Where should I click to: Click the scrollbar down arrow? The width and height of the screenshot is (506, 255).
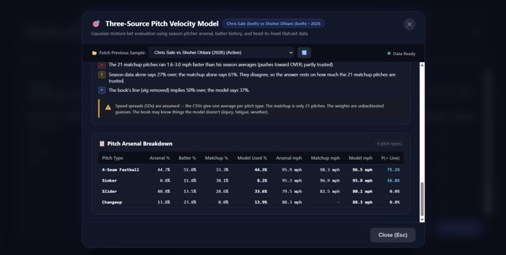point(422,219)
